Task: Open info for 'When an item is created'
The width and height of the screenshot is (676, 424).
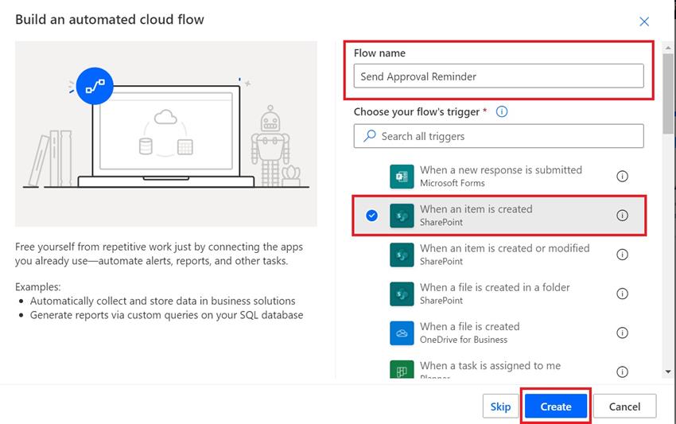Action: point(622,216)
